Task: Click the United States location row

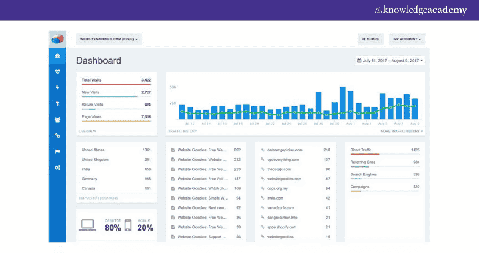Action: pyautogui.click(x=116, y=150)
